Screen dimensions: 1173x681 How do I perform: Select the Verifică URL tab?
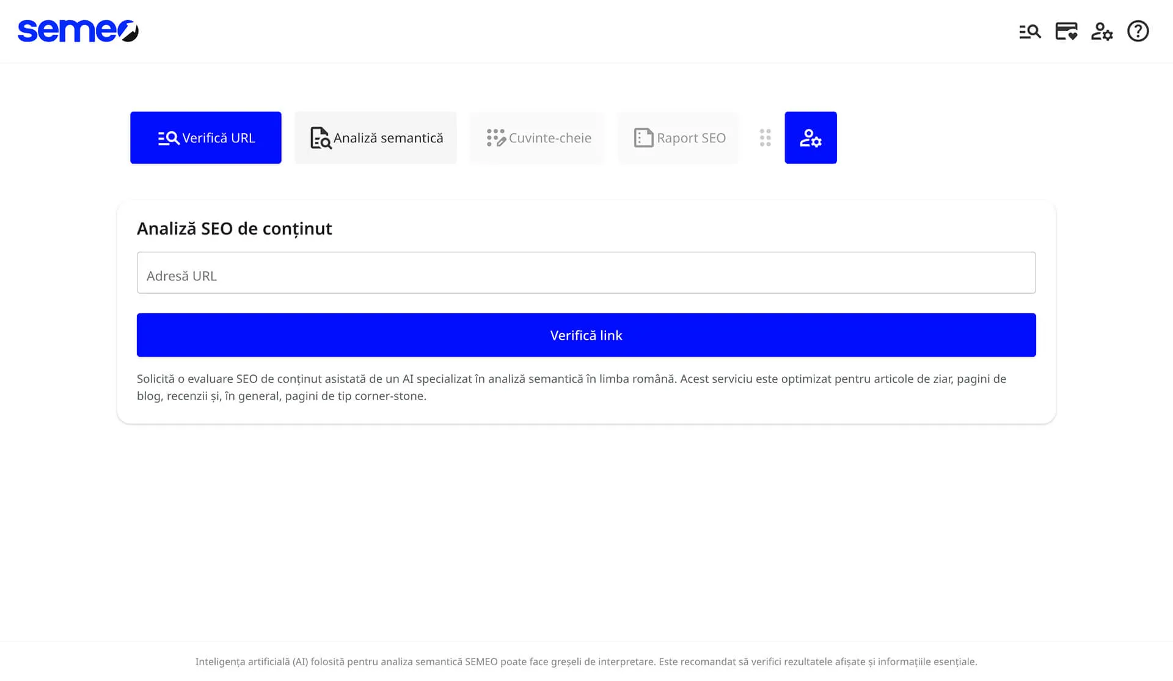205,137
